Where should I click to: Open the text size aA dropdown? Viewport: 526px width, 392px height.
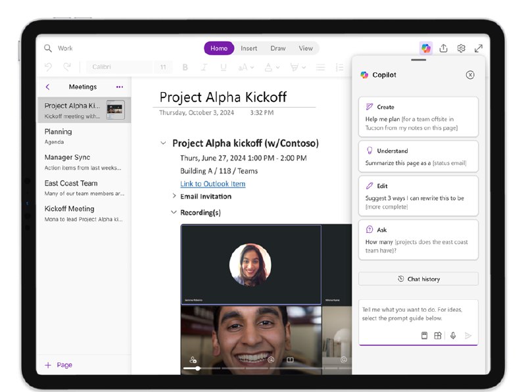click(246, 68)
